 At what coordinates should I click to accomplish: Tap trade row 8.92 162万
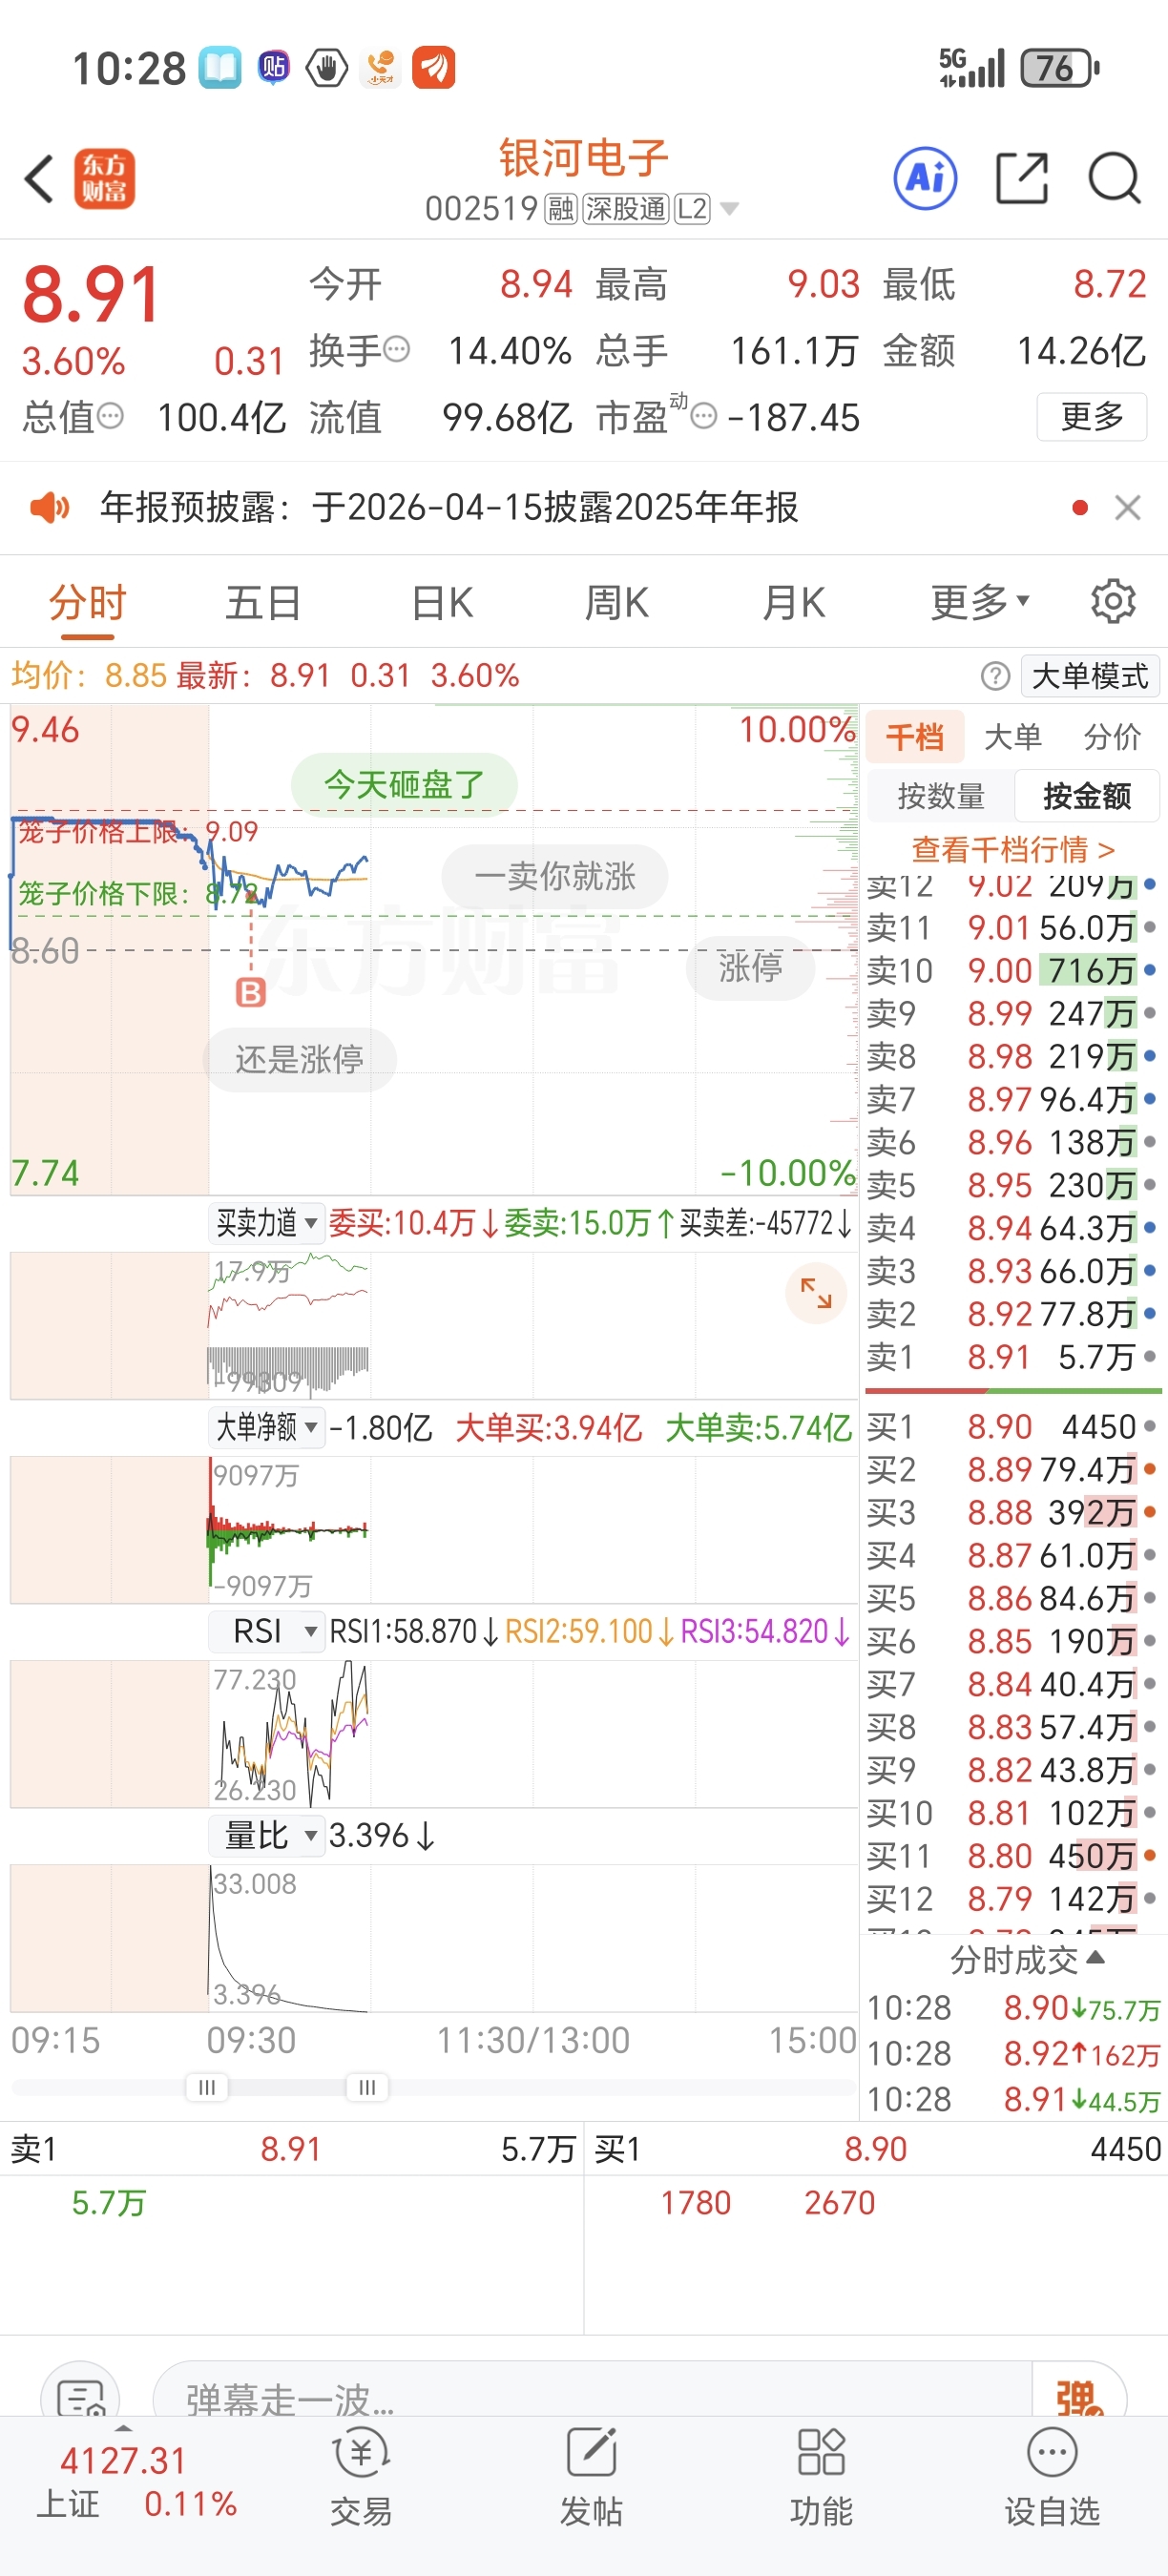pyautogui.click(x=1012, y=2053)
